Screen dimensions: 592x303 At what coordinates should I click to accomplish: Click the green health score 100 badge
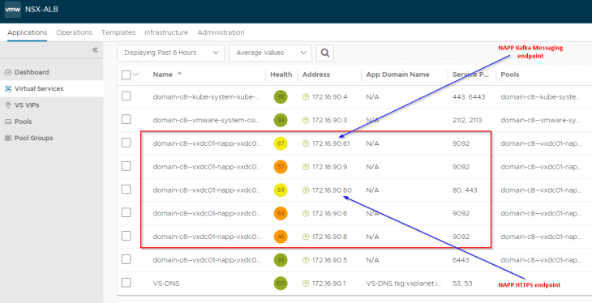click(x=281, y=284)
